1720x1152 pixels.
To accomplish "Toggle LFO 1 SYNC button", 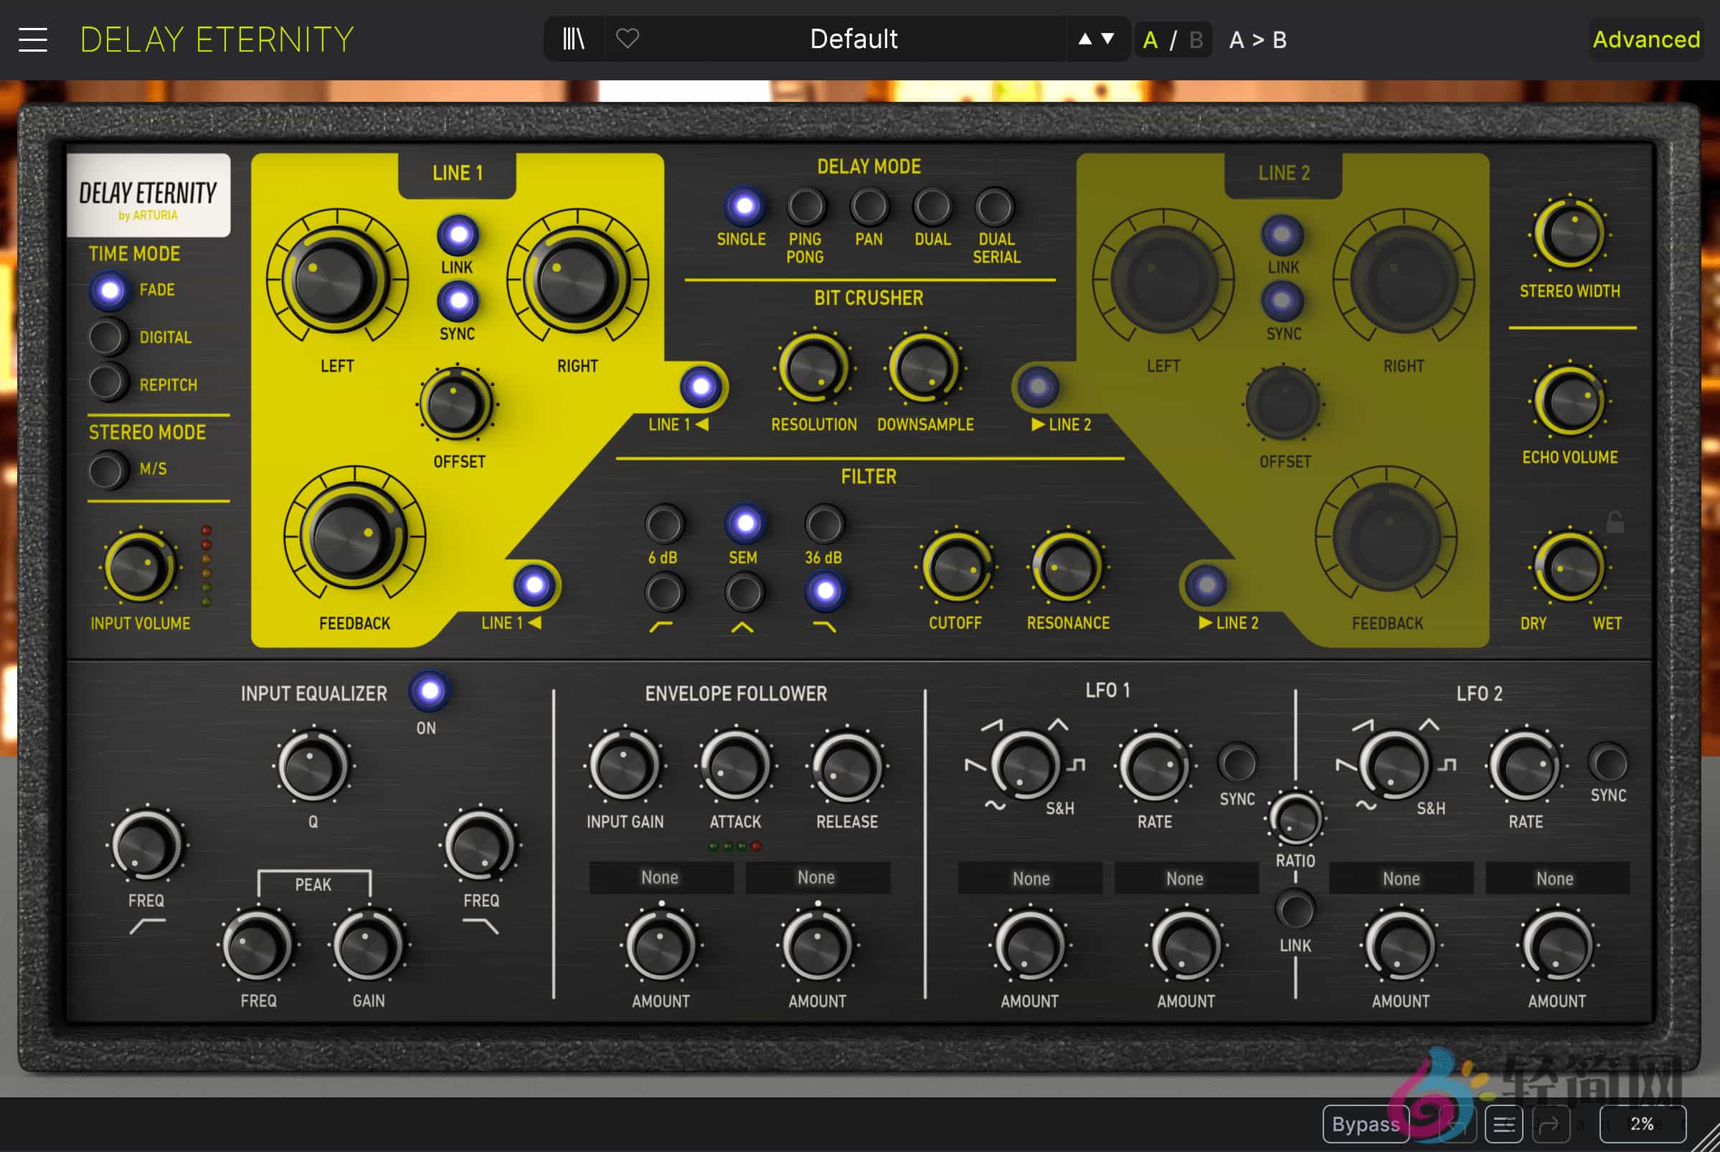I will [1237, 763].
